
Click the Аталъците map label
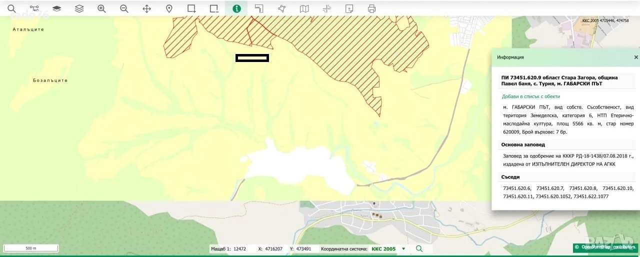tap(28, 29)
